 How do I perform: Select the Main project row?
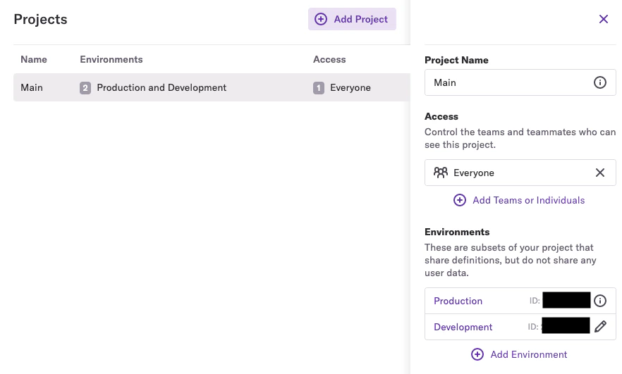point(212,87)
